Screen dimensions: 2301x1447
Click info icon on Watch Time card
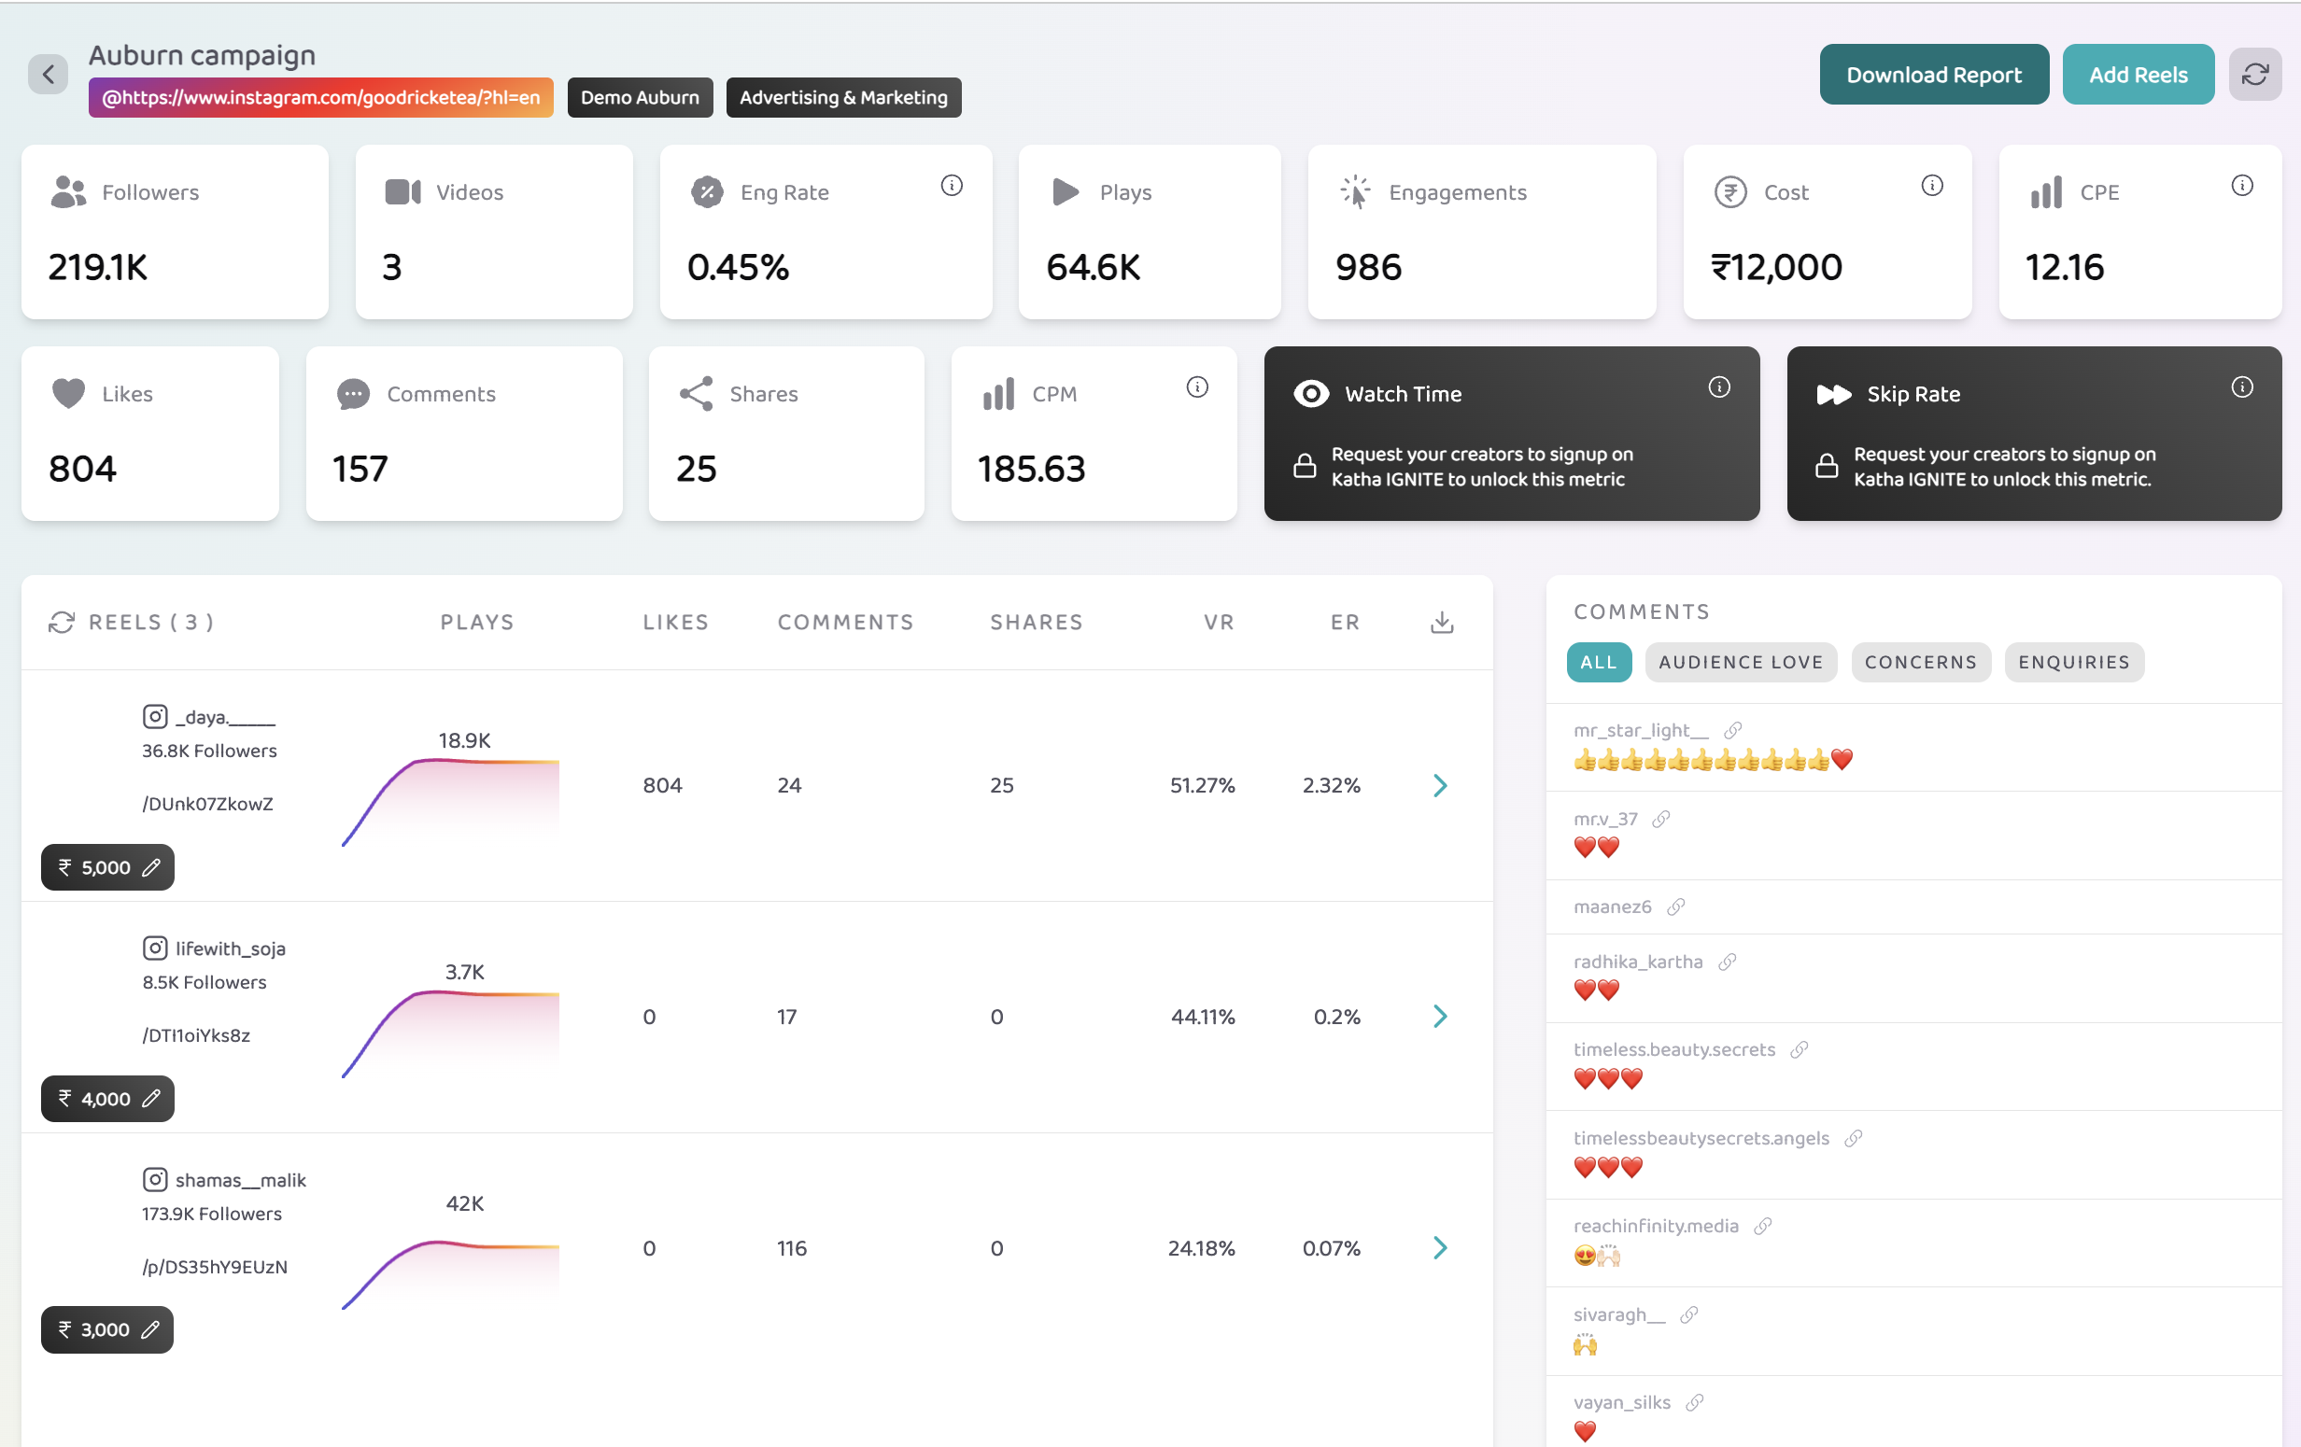1718,386
